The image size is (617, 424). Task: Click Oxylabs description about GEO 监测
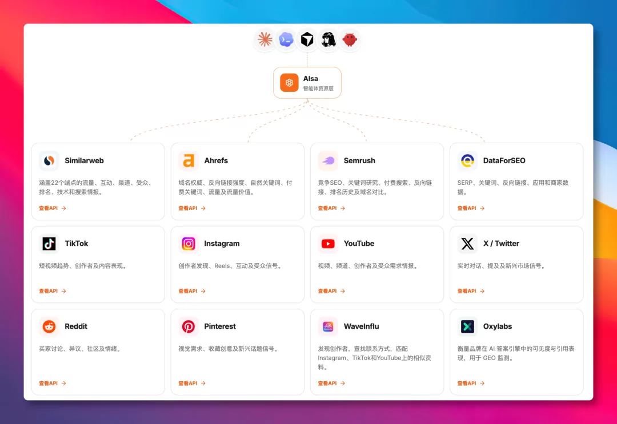(x=516, y=354)
